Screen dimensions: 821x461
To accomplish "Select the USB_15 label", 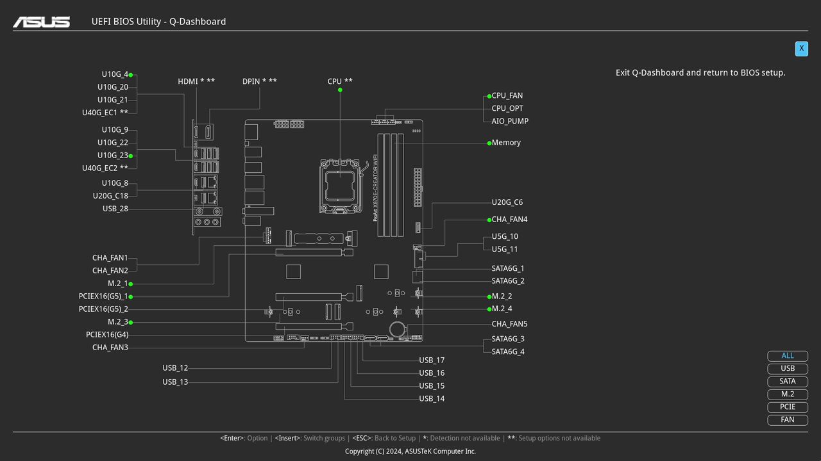I will [432, 386].
